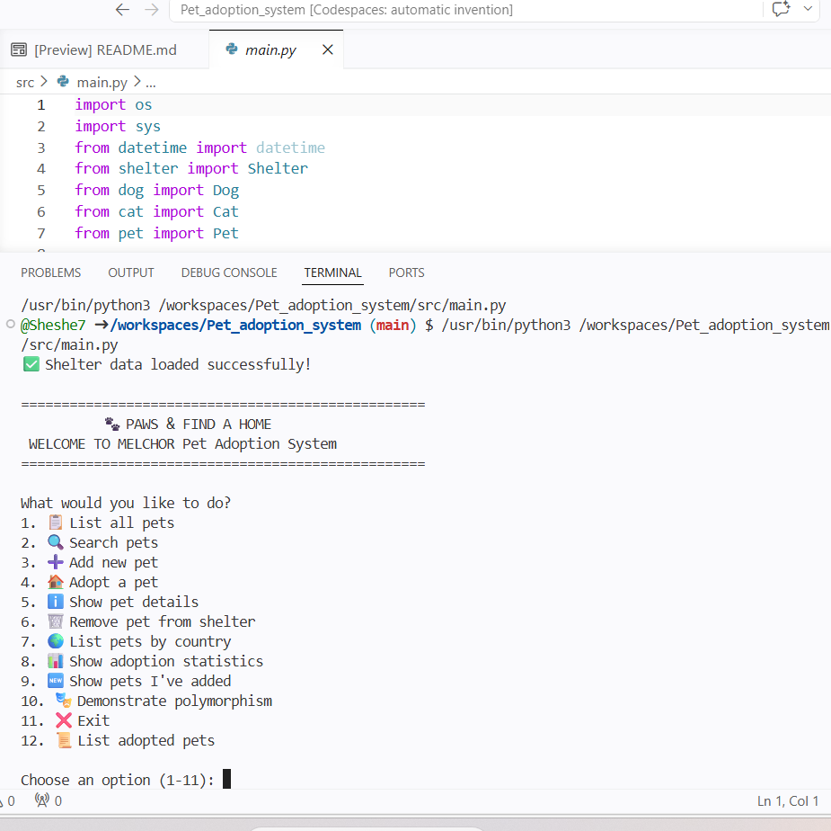Click the 'Dog' class name in line 5
831x831 pixels.
click(225, 191)
